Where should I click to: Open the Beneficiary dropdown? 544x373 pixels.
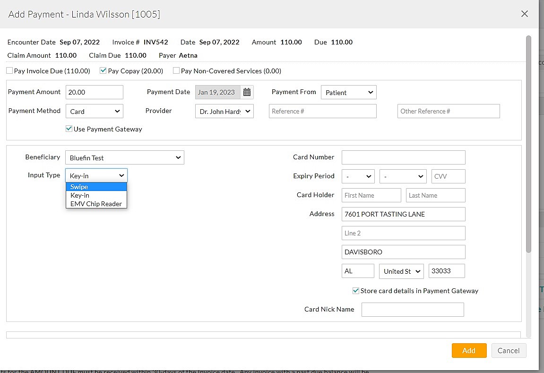tap(124, 157)
